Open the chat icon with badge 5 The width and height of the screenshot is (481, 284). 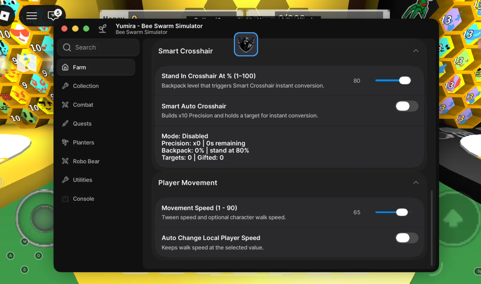tap(54, 15)
